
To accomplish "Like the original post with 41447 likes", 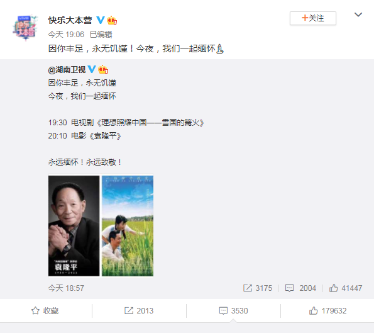I will 346,288.
